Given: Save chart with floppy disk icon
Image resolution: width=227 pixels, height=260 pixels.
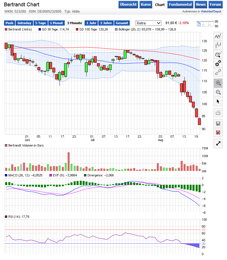Looking at the screenshot, I should pyautogui.click(x=218, y=124).
